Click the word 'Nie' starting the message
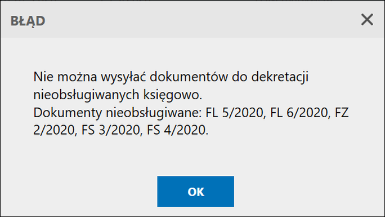Viewport: 385px width, 217px height. (43, 77)
